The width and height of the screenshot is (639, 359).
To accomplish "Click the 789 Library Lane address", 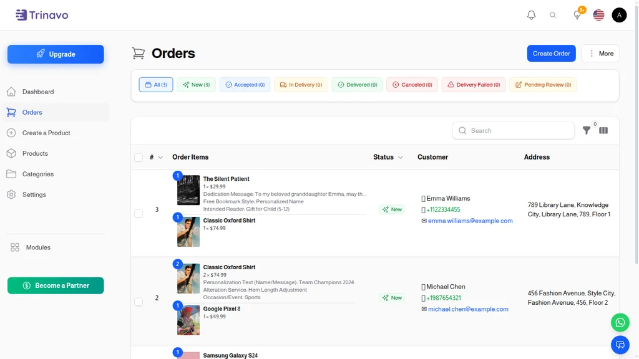I will 569,209.
